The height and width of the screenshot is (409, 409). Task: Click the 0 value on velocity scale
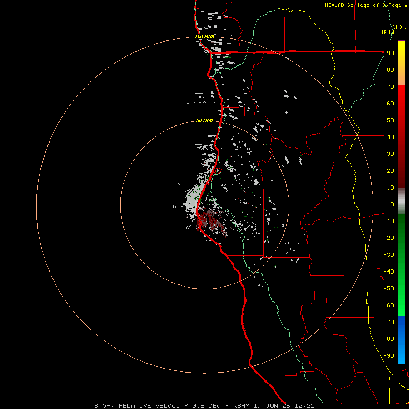coord(392,204)
